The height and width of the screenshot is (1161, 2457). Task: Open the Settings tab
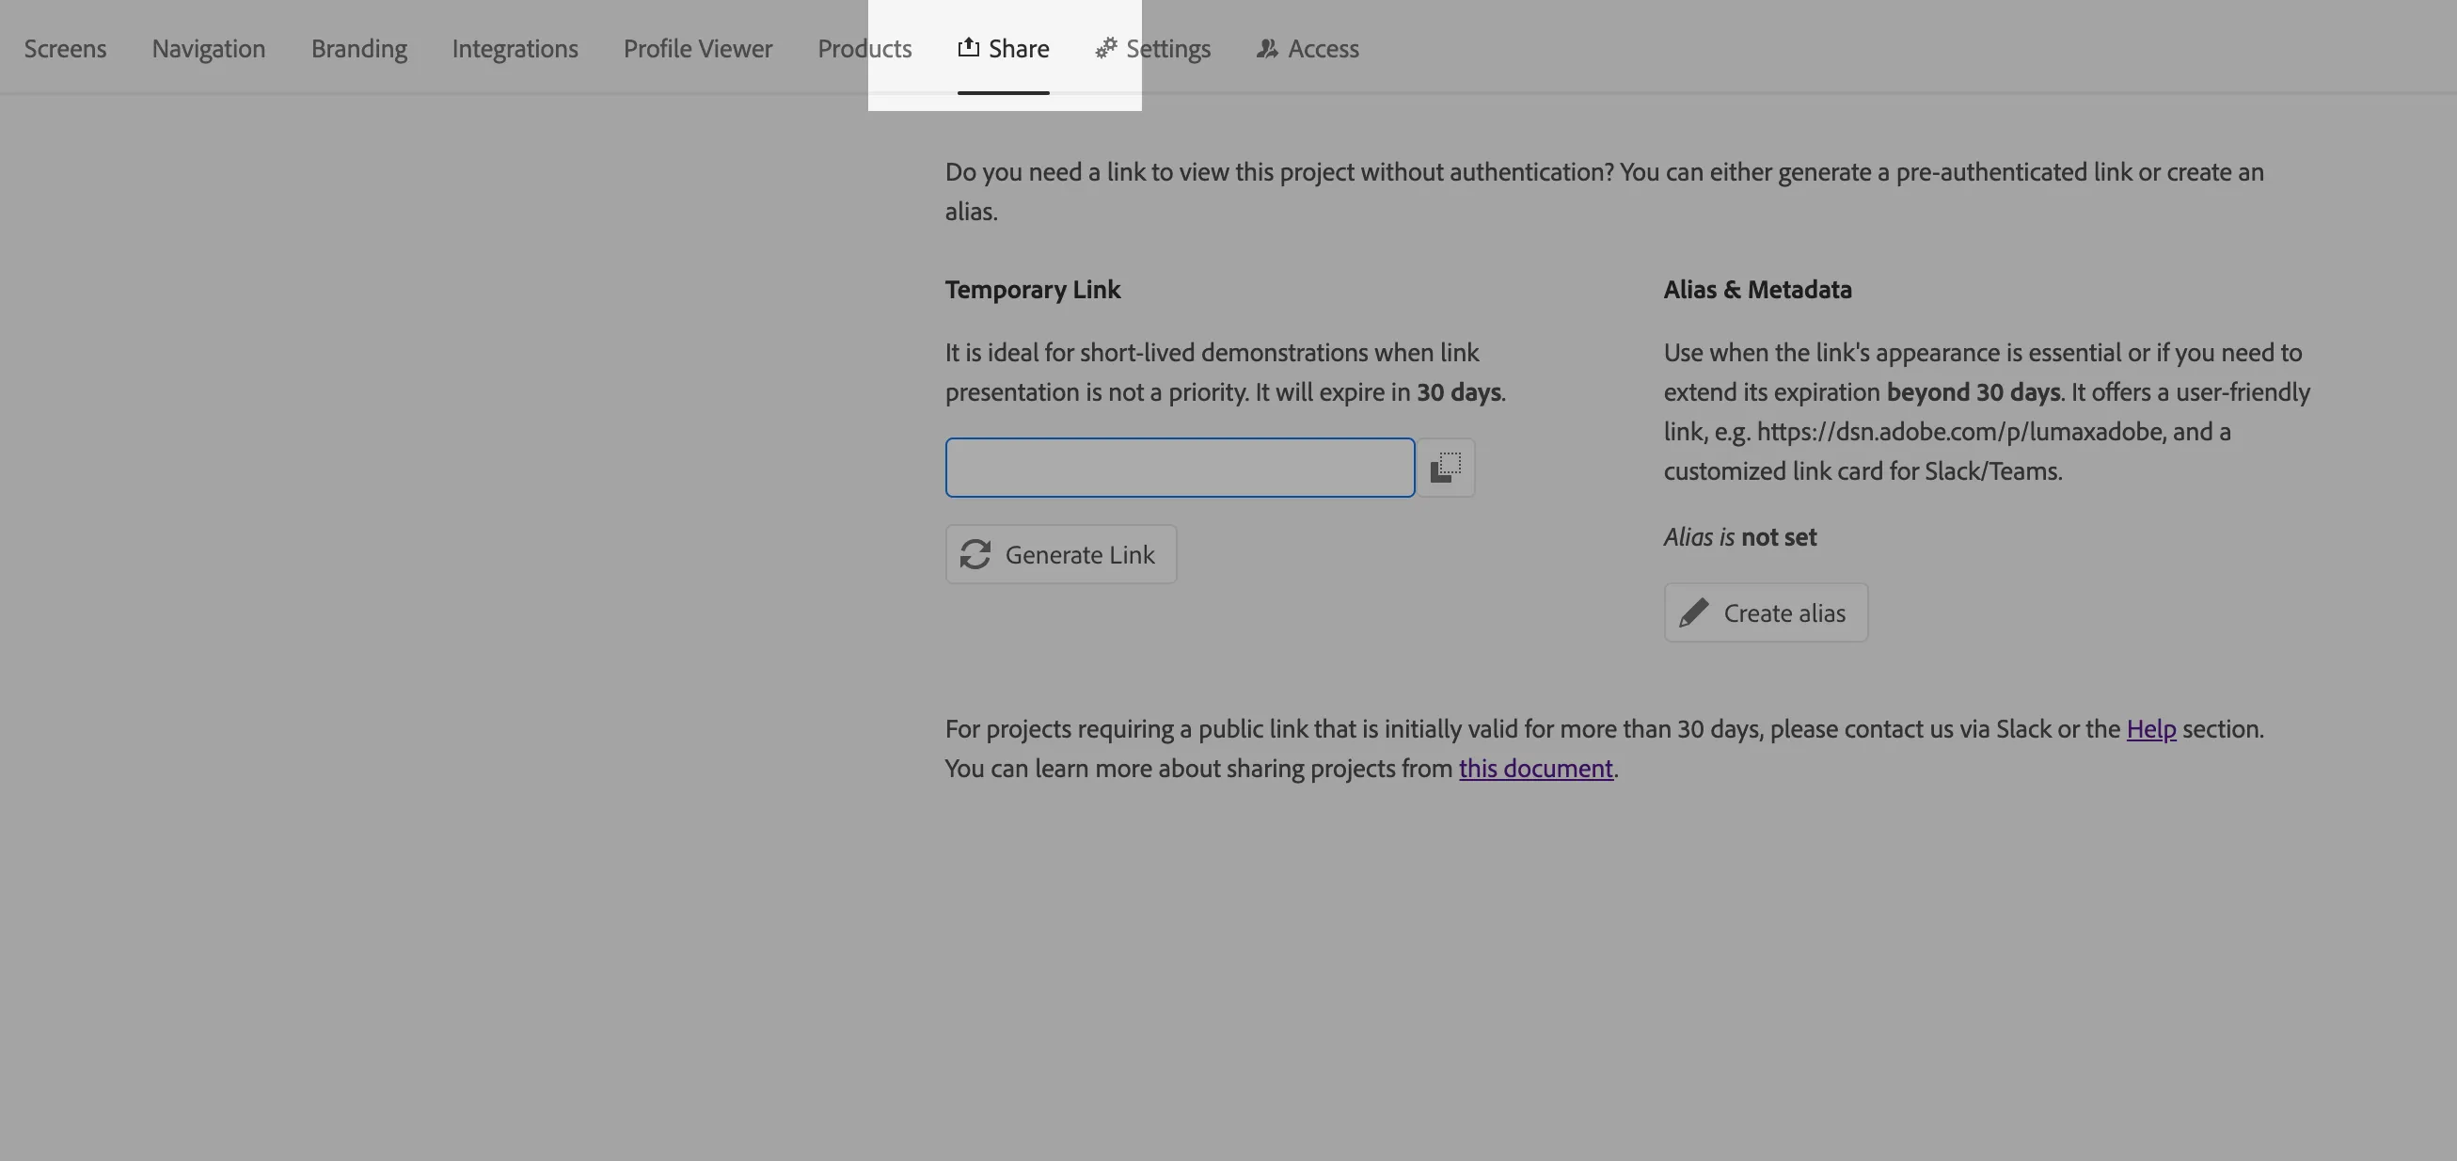[x=1153, y=49]
